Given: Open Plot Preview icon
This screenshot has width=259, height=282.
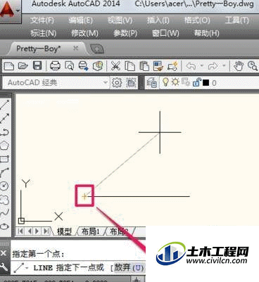Looking at the screenshot, I should tap(69, 66).
